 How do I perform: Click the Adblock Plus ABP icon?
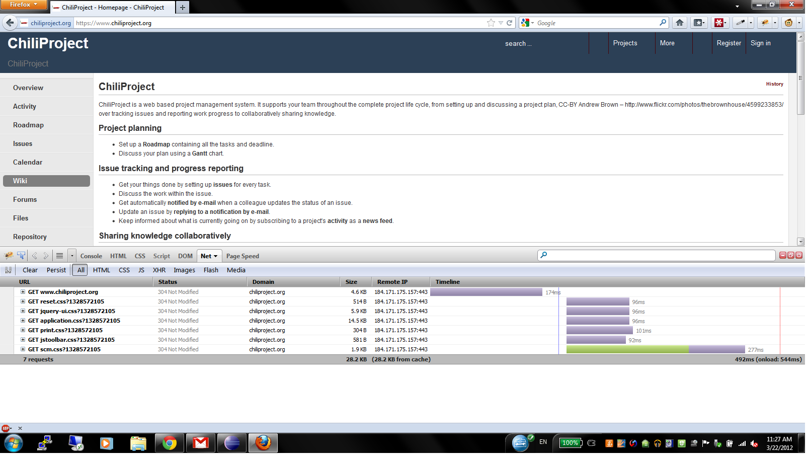pos(6,429)
